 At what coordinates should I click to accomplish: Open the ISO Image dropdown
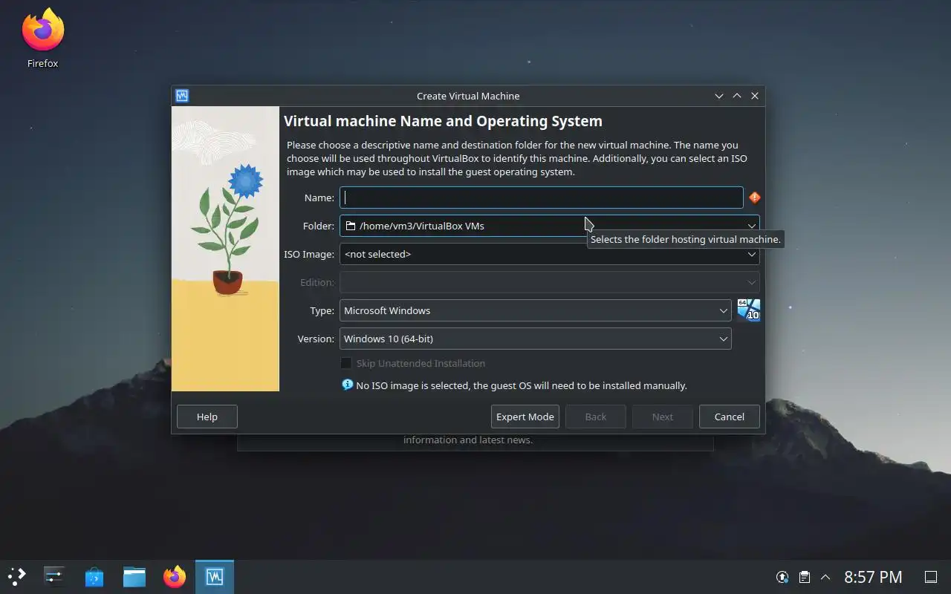[x=550, y=254]
